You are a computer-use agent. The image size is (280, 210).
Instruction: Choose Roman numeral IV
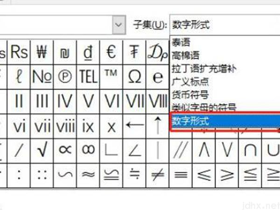point(65,101)
